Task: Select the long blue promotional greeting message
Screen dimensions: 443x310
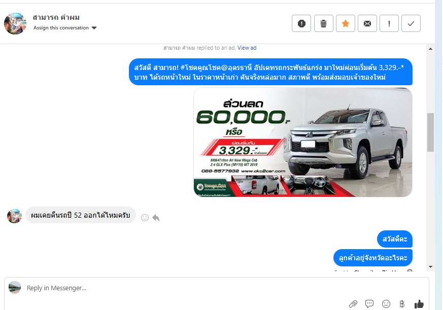Action: [x=270, y=72]
